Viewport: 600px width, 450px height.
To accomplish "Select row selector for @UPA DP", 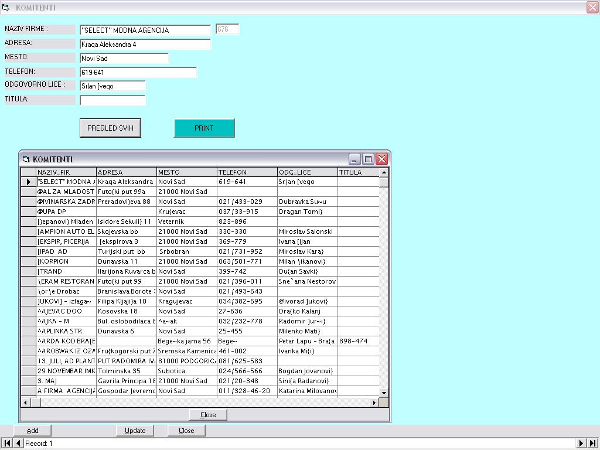I will [x=28, y=212].
